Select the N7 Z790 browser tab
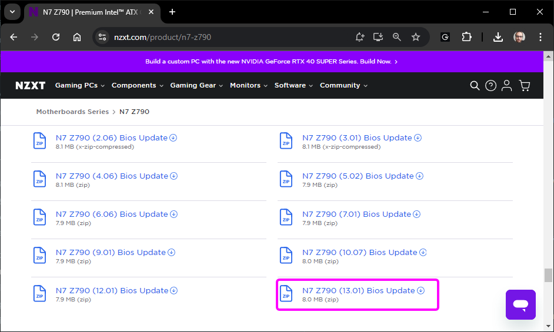Viewport: 554px width, 332px height. coord(92,12)
